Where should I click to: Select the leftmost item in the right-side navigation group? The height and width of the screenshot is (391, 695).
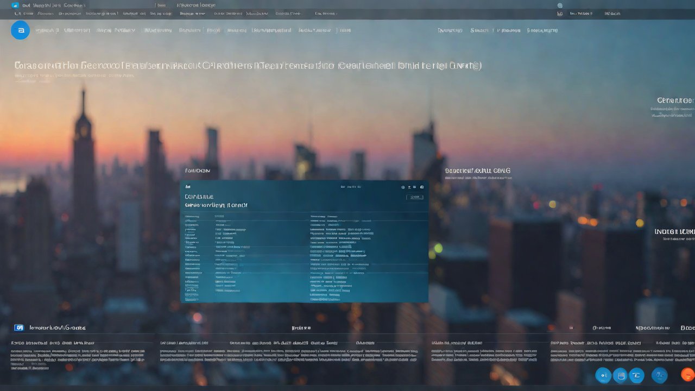coord(450,30)
